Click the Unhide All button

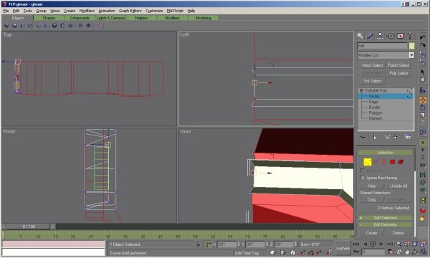[x=398, y=186]
